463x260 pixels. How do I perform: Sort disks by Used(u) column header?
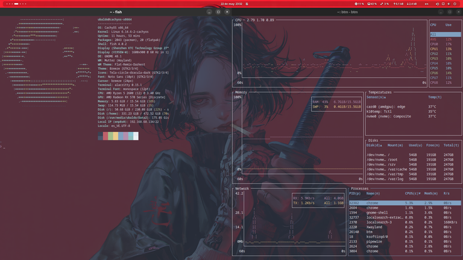click(415, 145)
